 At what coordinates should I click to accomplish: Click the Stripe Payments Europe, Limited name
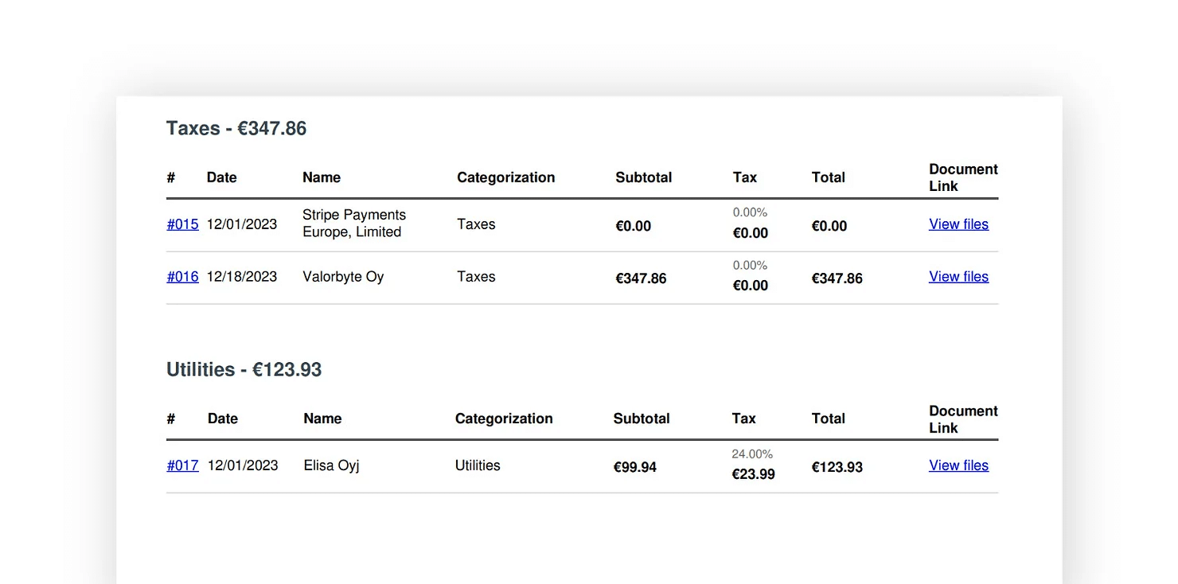354,224
